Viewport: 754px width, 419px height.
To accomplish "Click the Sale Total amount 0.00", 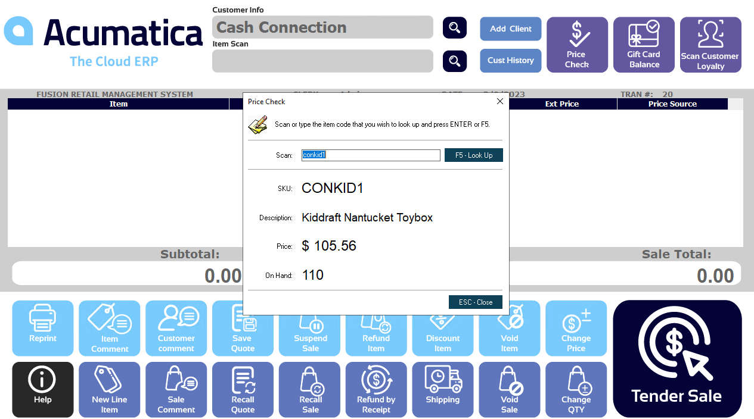I will point(715,276).
